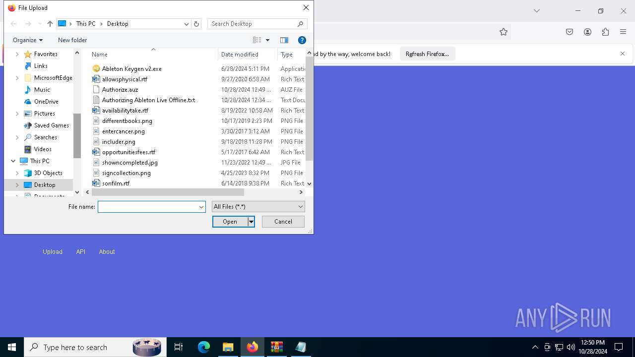Screen dimensions: 635x357
Task: Open the All Files type filter dropdown
Action: (x=258, y=207)
